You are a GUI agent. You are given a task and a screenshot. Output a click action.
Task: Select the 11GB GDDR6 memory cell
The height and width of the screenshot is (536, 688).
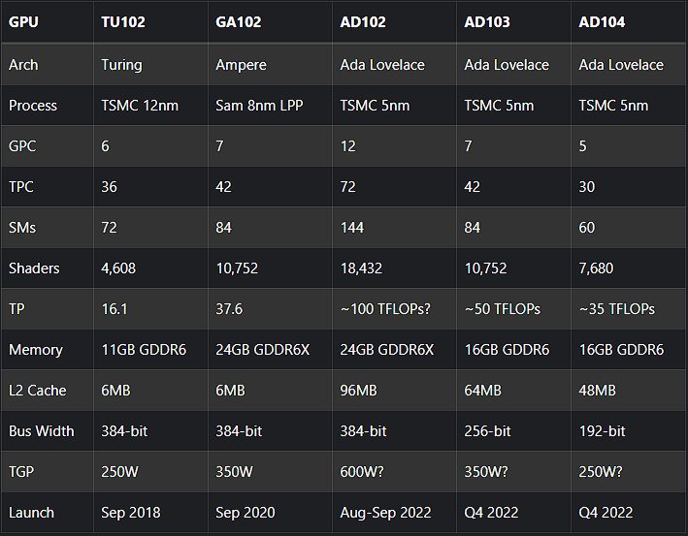pyautogui.click(x=147, y=350)
